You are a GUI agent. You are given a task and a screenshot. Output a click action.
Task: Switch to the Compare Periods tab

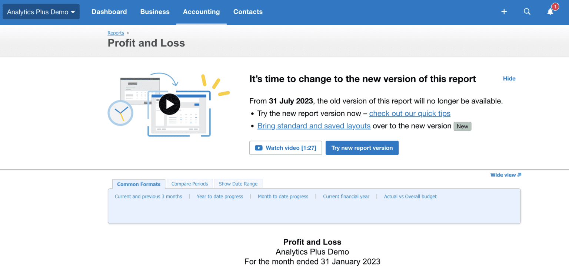tap(189, 184)
